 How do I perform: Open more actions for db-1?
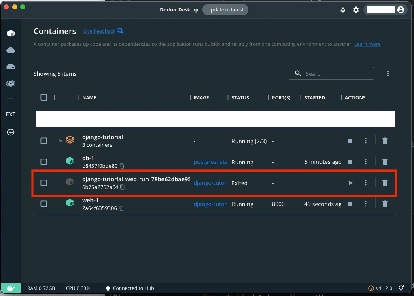[366, 162]
